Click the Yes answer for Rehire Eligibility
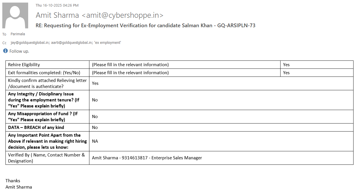 click(x=286, y=65)
